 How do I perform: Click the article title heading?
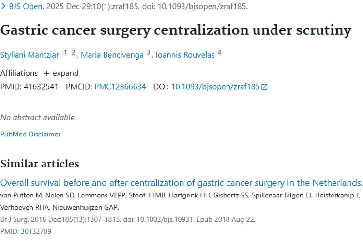176,30
